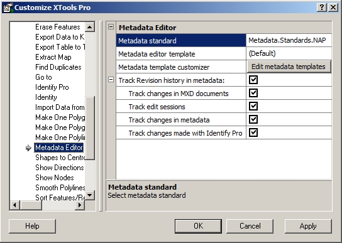The image size is (342, 243).
Task: Select Extract Map in the list
Action: (53, 57)
